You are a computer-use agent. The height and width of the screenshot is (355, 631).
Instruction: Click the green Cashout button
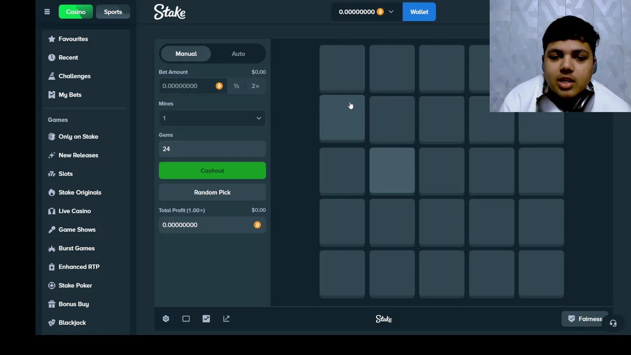[212, 171]
